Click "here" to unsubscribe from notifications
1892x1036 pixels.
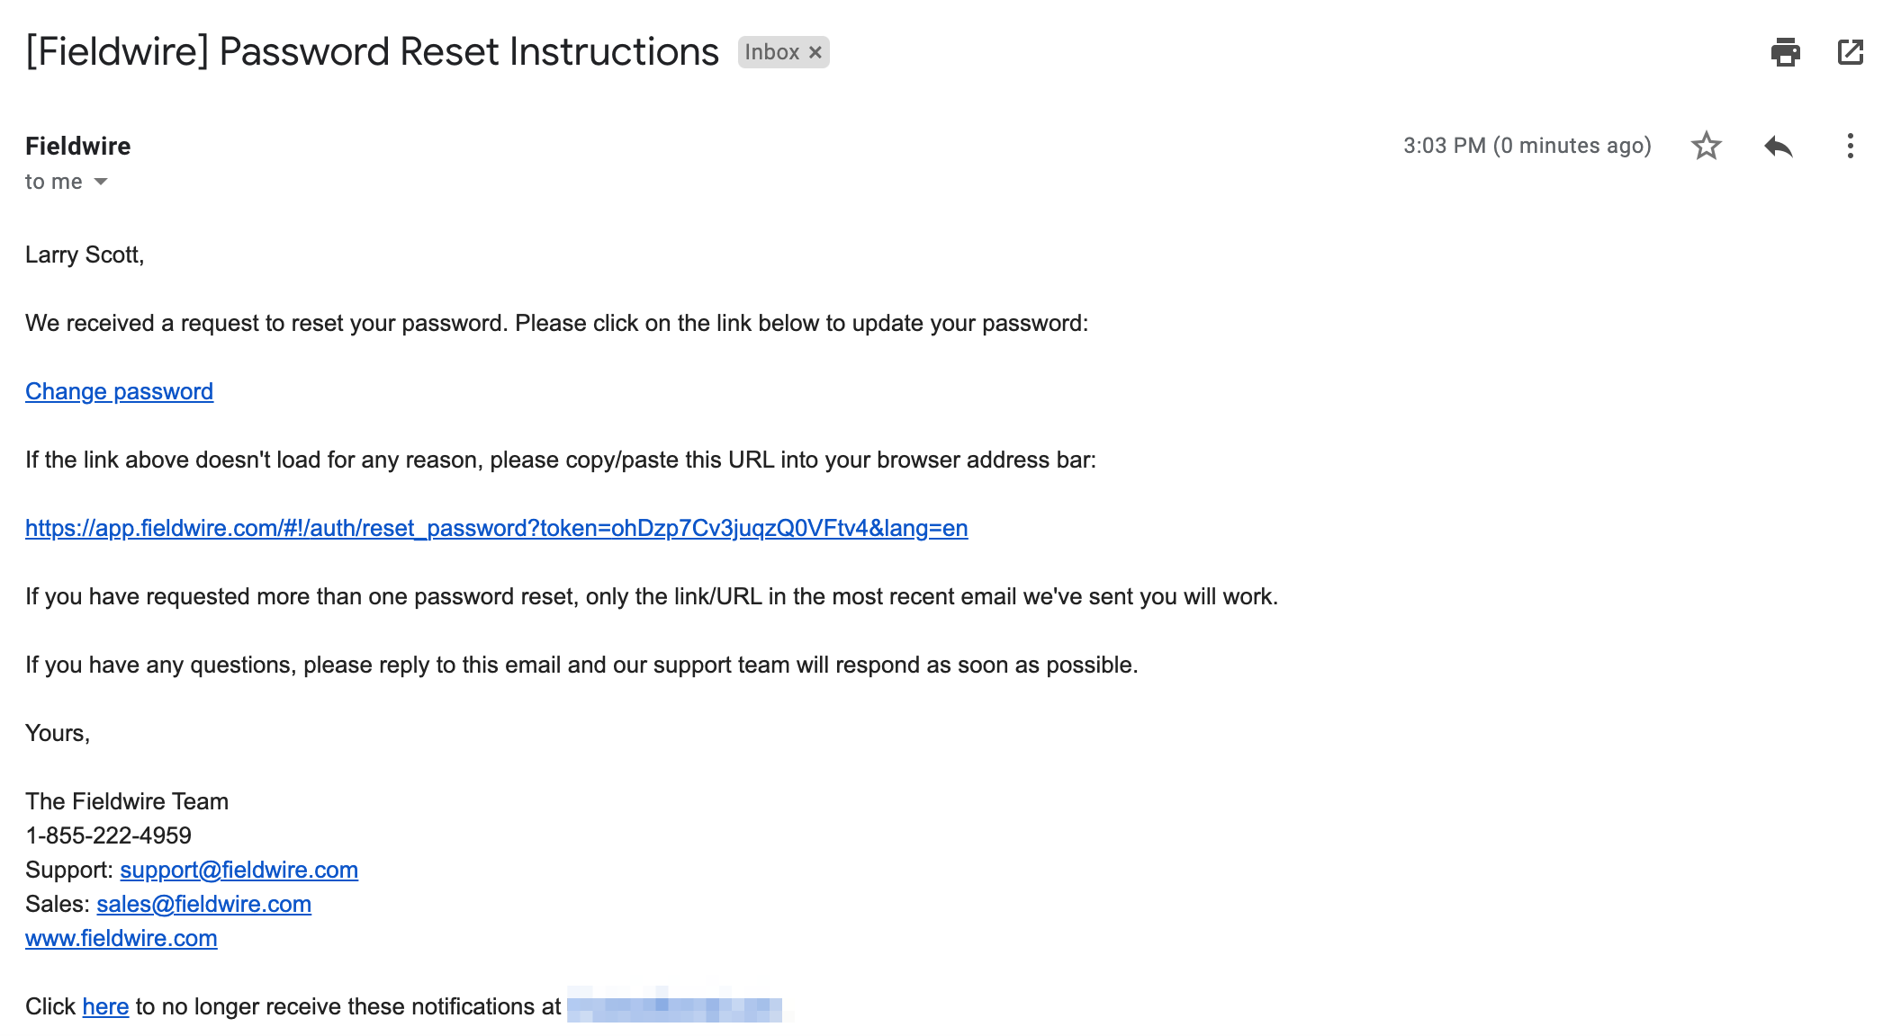(x=105, y=1006)
